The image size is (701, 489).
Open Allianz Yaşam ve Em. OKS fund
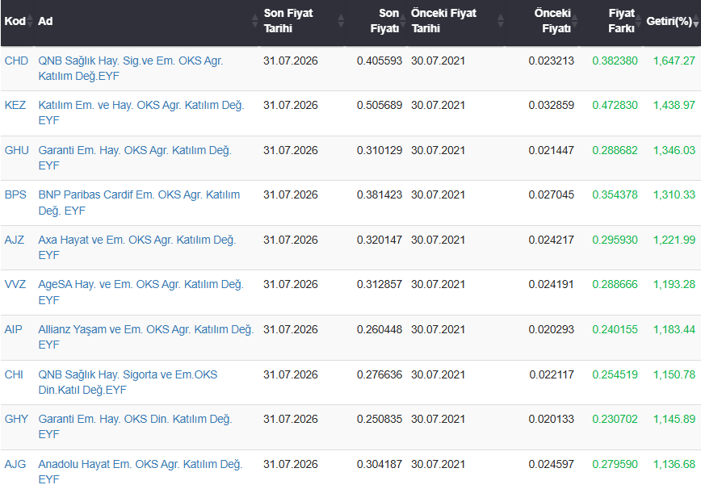point(145,336)
